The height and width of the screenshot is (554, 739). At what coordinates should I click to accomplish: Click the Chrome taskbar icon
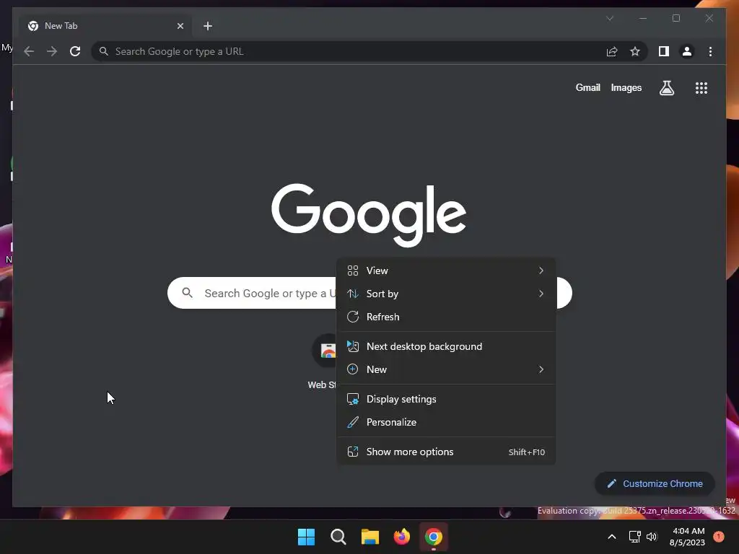click(x=434, y=537)
